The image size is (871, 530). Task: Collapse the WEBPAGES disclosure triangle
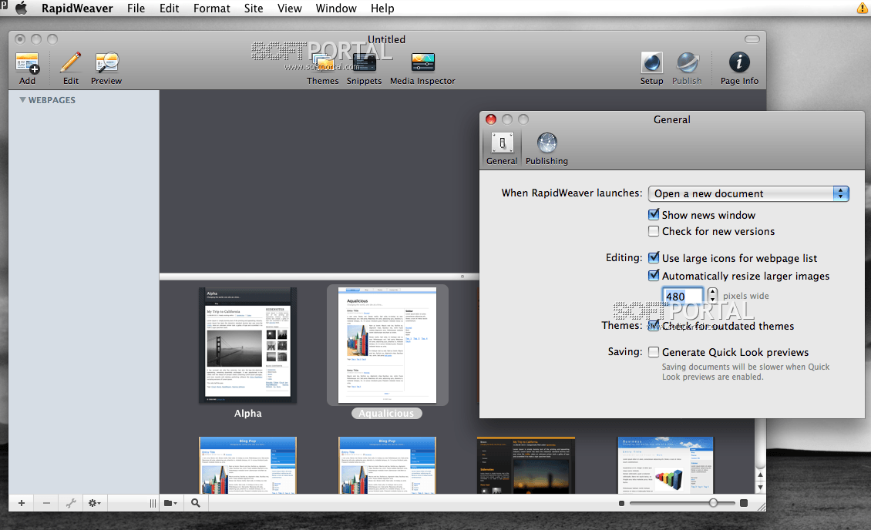pos(23,100)
